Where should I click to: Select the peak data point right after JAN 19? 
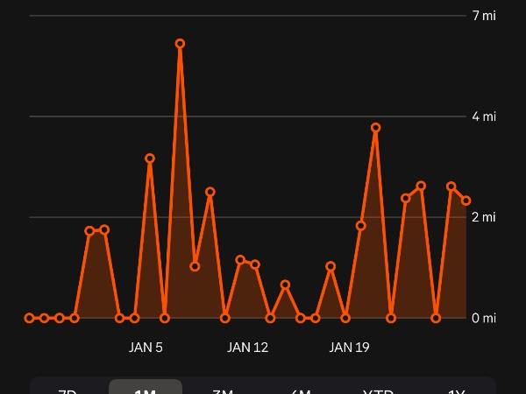point(375,128)
